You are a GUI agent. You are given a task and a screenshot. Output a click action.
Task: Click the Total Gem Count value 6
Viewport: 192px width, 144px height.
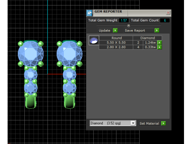pyautogui.click(x=165, y=20)
